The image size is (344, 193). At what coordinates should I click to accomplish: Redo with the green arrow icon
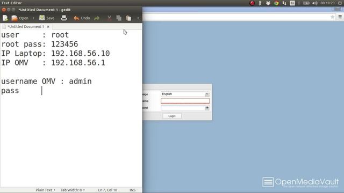point(97,18)
